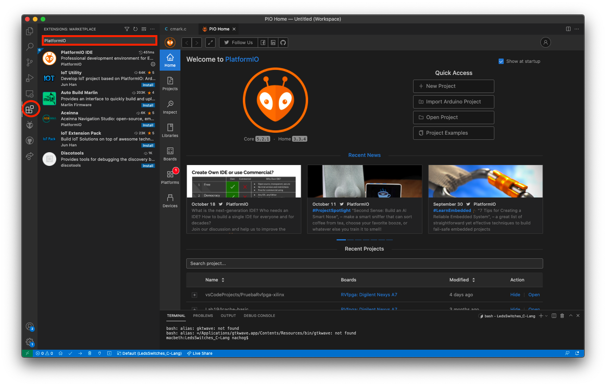This screenshot has height=386, width=606.
Task: Open the GitHub view in activity bar
Action: coord(30,141)
